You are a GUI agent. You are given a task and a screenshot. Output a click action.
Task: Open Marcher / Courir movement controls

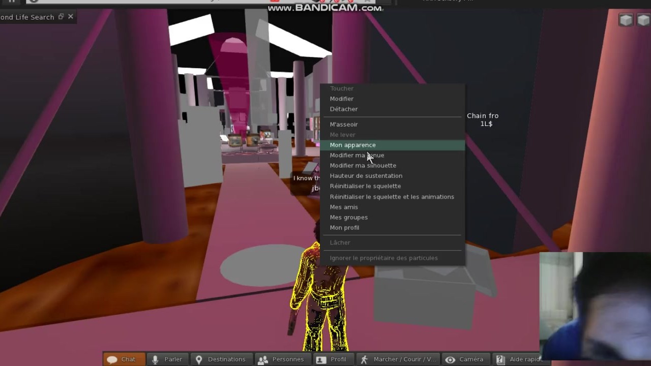398,359
